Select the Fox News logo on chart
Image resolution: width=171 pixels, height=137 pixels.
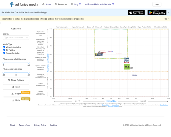tap(126, 60)
